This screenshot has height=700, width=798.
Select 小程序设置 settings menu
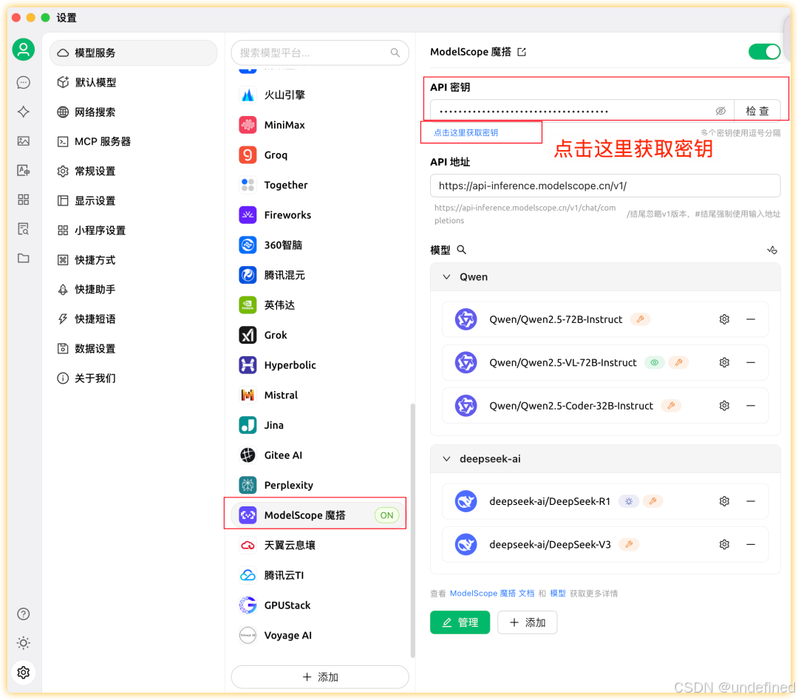click(133, 230)
